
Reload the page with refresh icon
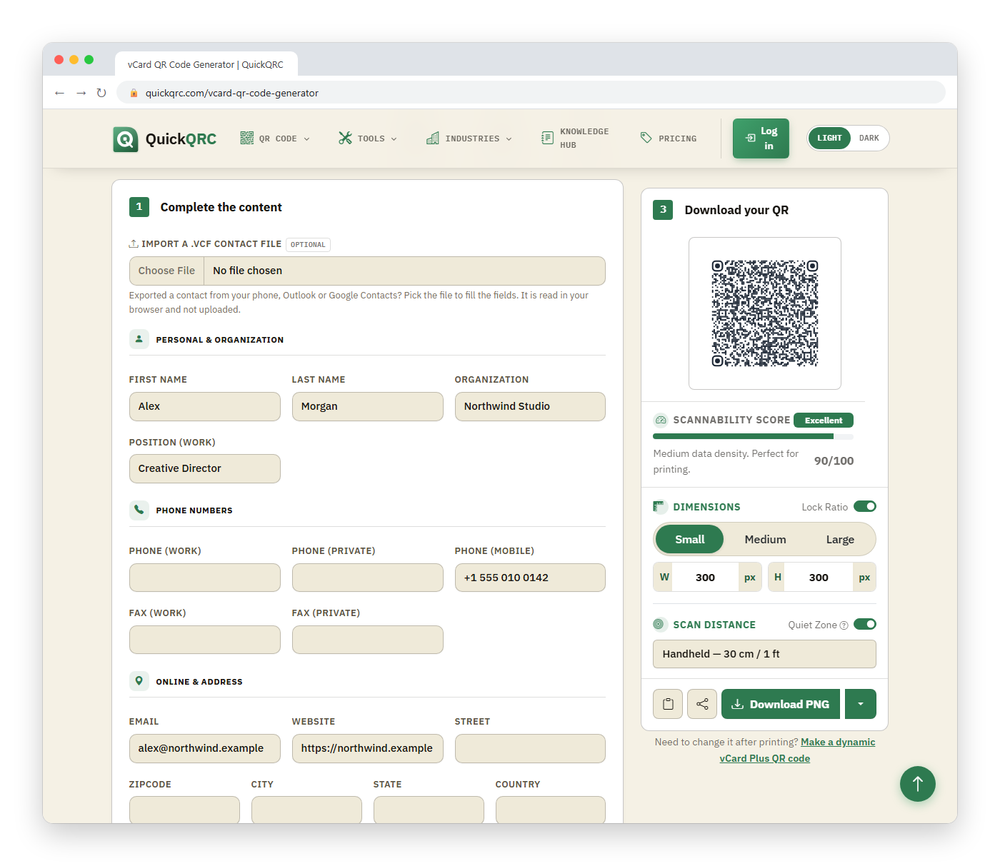click(x=101, y=93)
